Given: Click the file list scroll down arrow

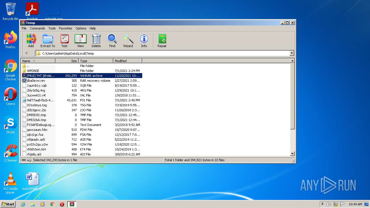Looking at the screenshot, I should click(x=292, y=154).
